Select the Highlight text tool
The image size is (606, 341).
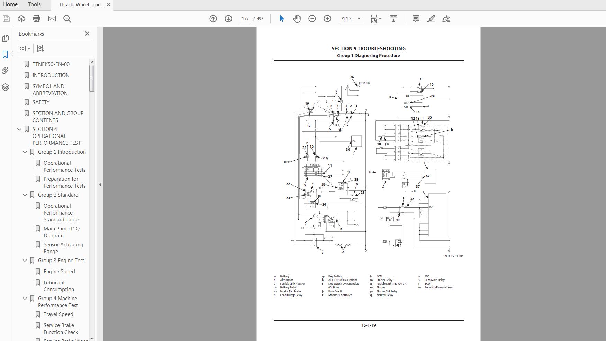pyautogui.click(x=431, y=19)
